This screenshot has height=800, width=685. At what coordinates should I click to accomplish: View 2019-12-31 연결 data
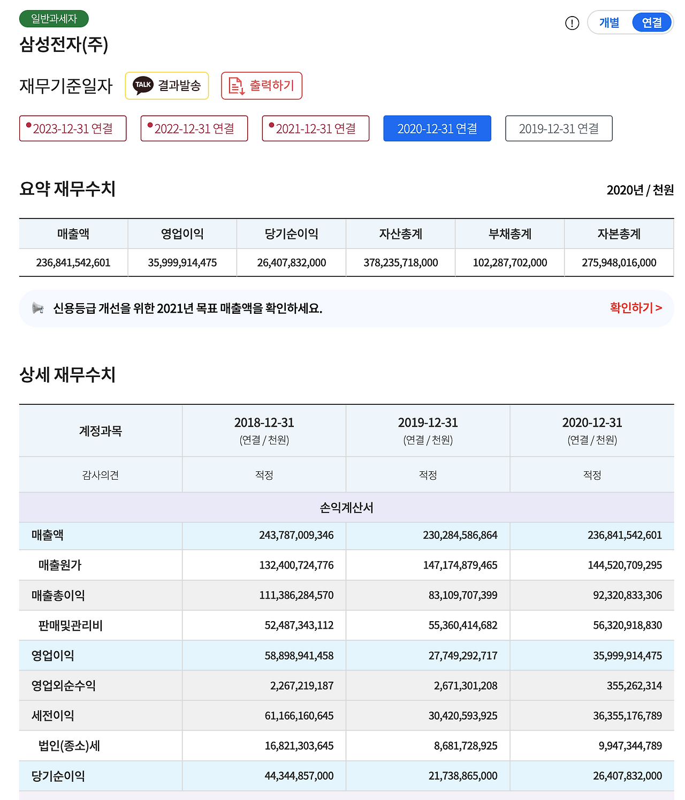point(559,128)
